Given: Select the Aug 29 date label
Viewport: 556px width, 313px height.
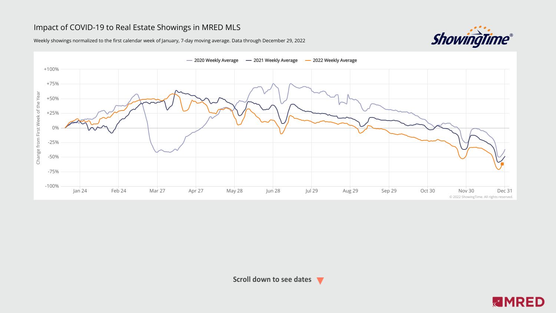Looking at the screenshot, I should click(350, 191).
